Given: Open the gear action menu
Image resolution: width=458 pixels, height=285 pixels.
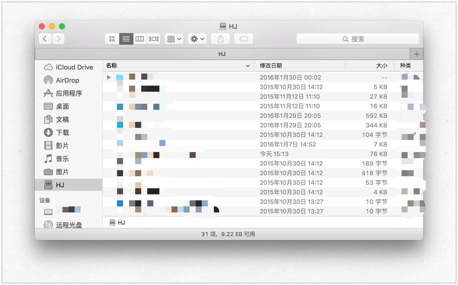Looking at the screenshot, I should pyautogui.click(x=197, y=39).
